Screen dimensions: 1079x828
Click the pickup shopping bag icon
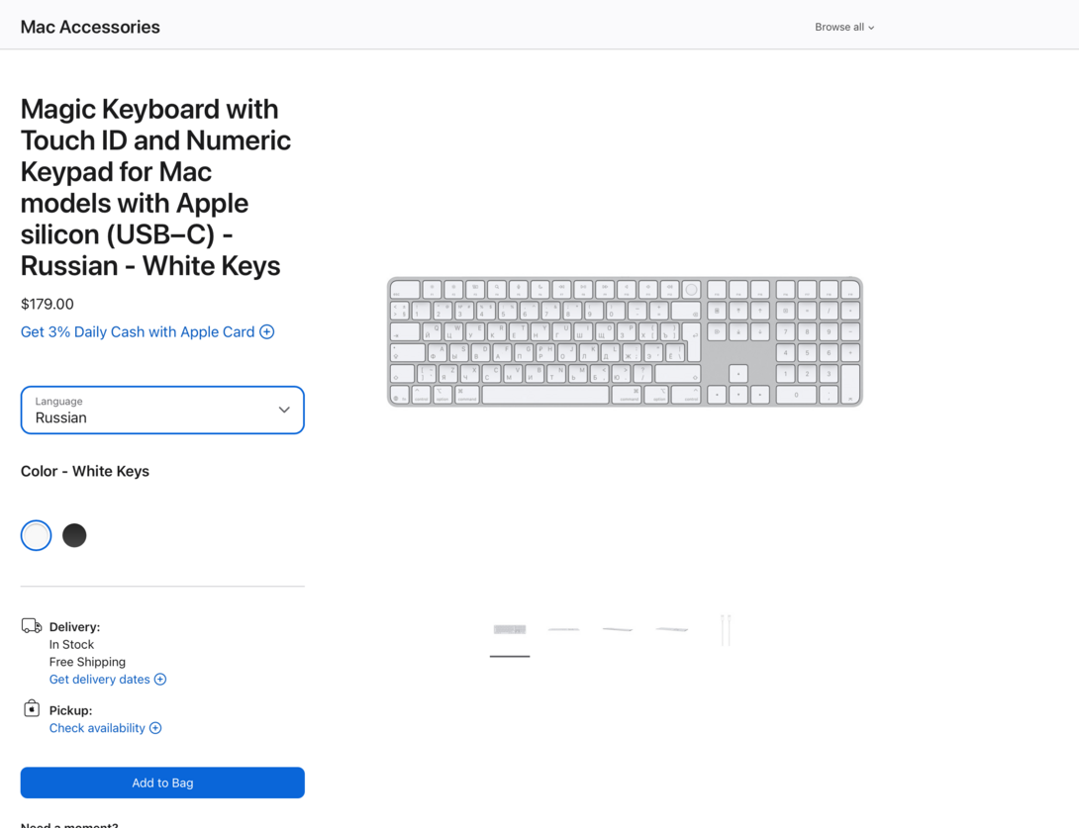tap(32, 708)
